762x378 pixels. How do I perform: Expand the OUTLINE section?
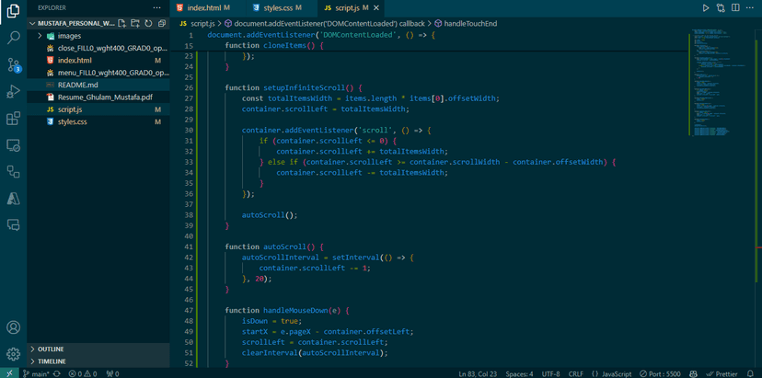coord(51,349)
